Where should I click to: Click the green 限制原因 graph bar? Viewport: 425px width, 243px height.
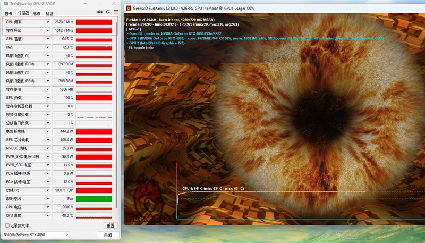94,198
